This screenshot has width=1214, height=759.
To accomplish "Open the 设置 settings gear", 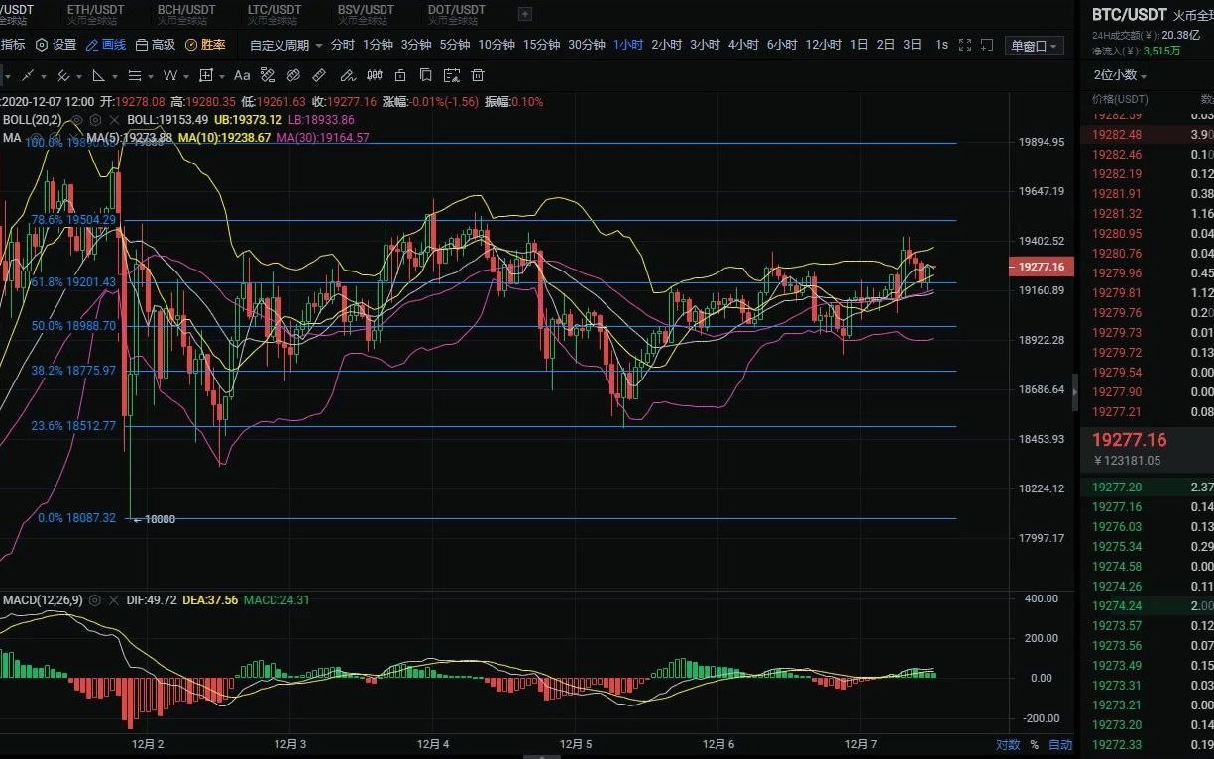I will tap(55, 45).
